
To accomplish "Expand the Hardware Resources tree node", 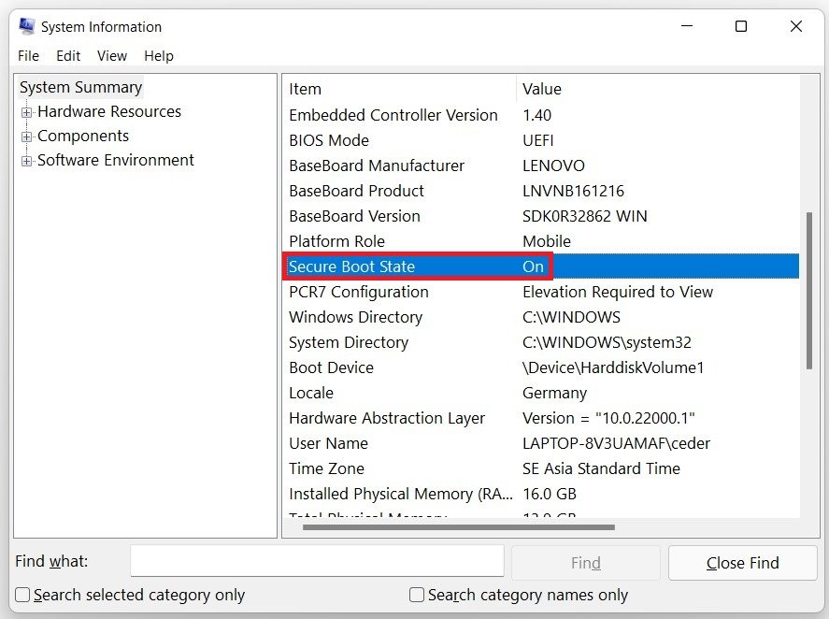I will click(x=27, y=112).
